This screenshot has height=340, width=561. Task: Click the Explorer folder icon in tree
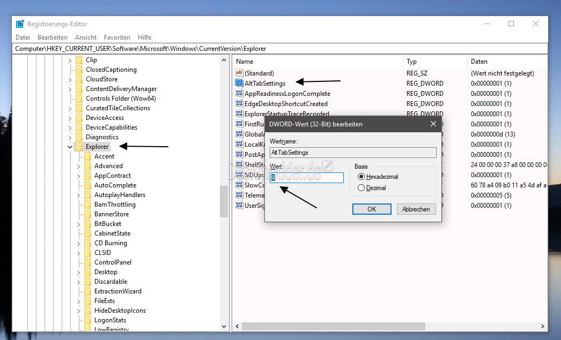[x=79, y=146]
